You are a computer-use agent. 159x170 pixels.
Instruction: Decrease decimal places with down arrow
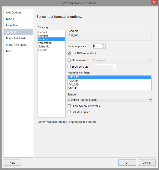(104, 47)
